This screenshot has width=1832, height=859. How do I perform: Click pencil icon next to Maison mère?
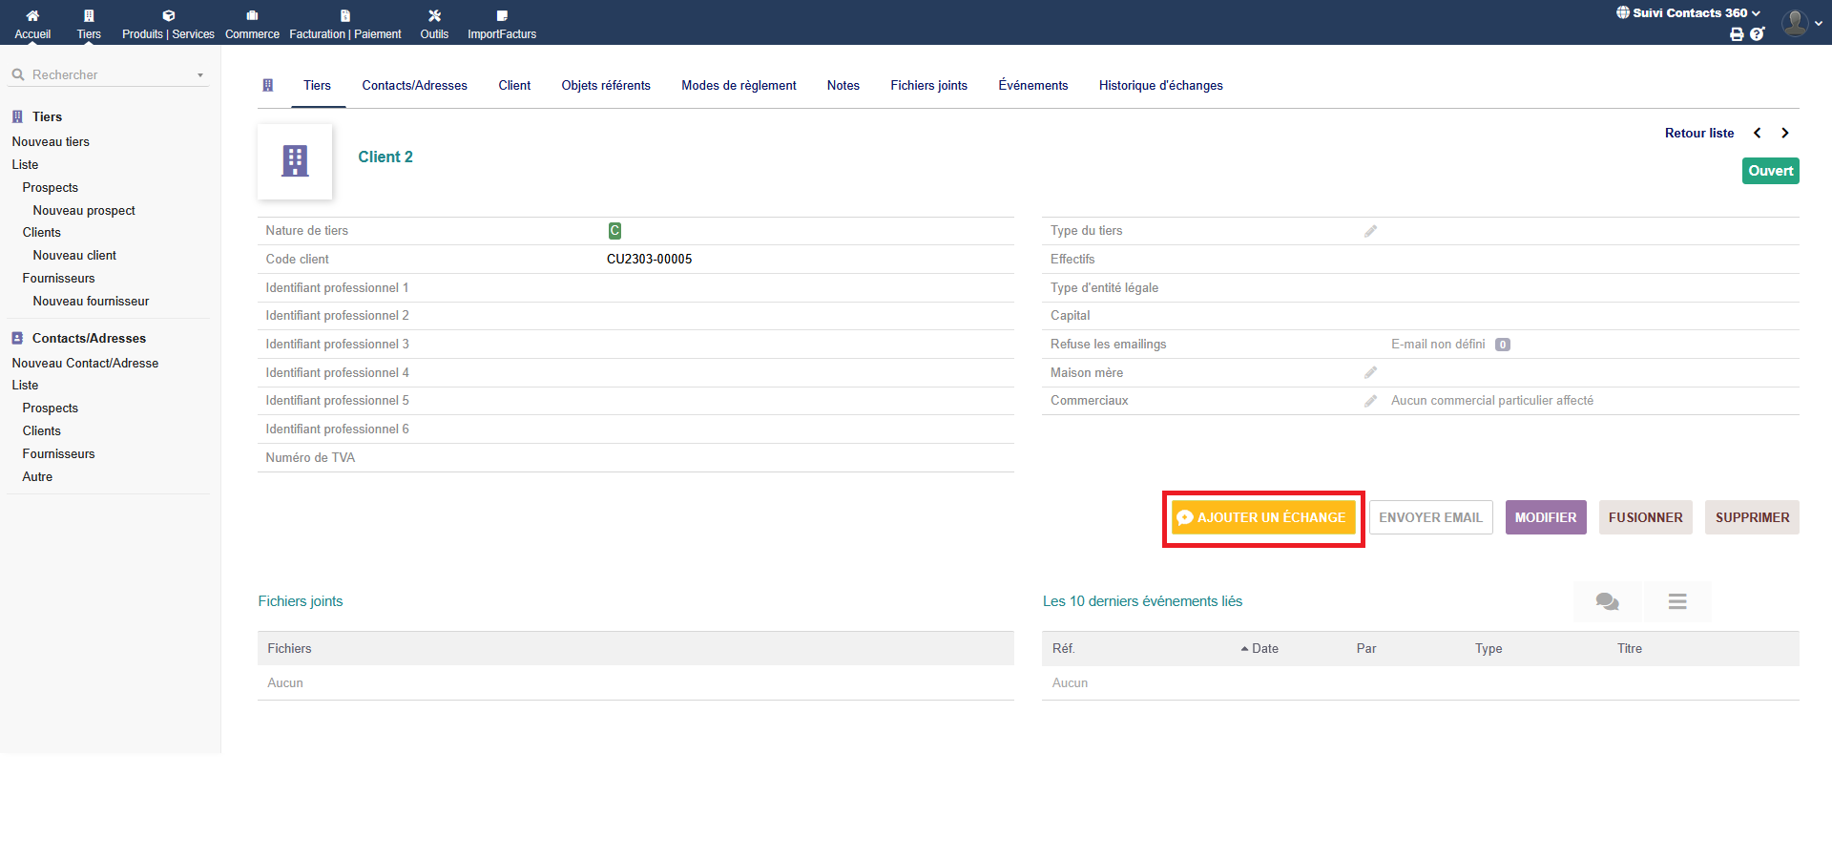tap(1370, 373)
